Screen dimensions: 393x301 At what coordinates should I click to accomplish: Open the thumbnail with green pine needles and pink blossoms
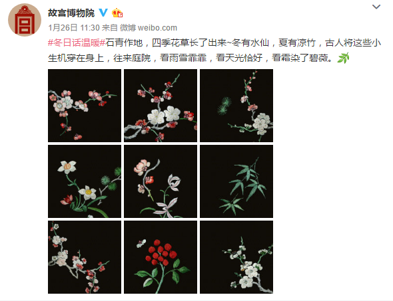pyautogui.click(x=236, y=106)
